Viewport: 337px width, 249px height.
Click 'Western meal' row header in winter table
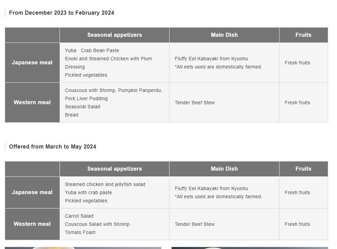(x=32, y=102)
